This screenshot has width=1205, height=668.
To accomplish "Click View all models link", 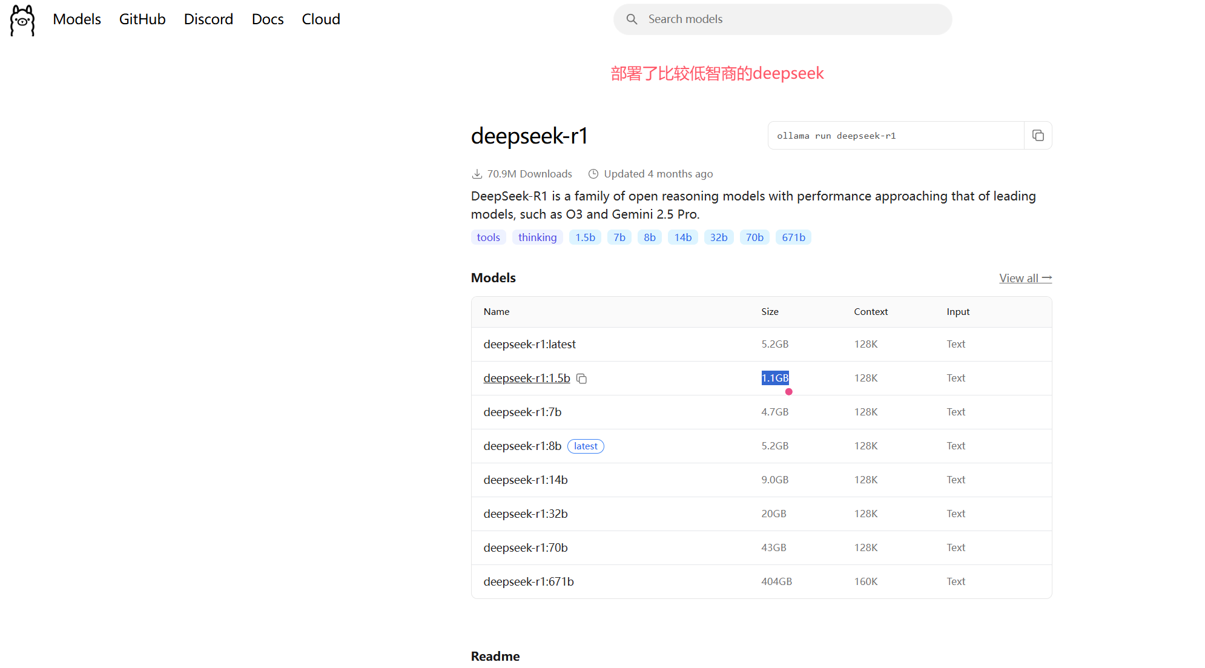I will point(1025,278).
